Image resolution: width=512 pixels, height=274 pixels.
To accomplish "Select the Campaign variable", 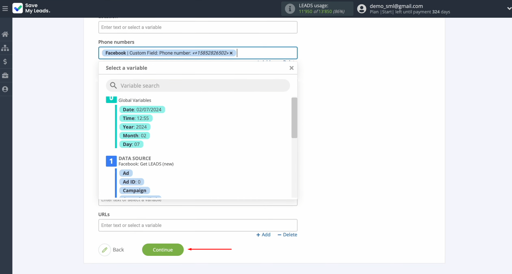I will [x=135, y=191].
